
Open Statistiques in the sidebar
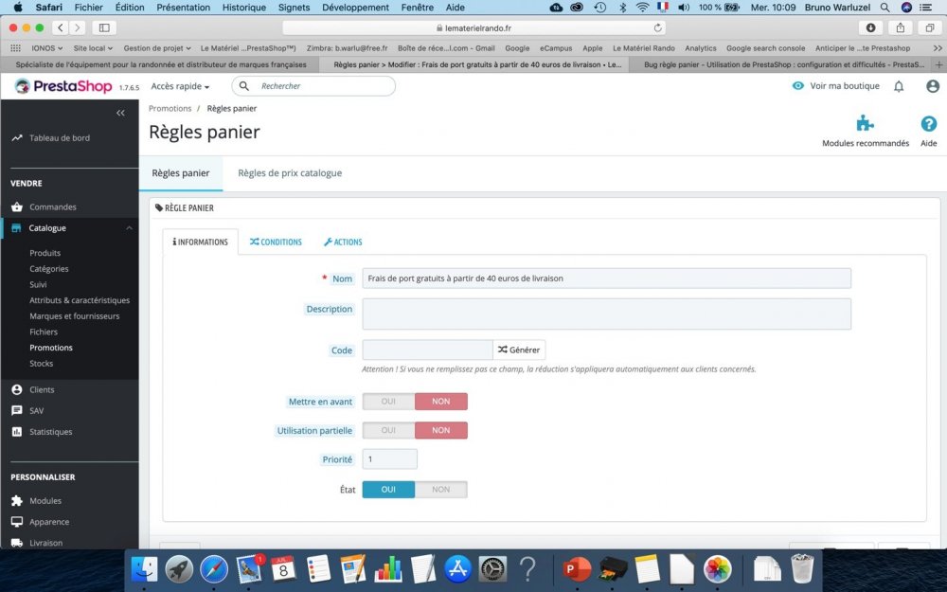click(x=51, y=432)
